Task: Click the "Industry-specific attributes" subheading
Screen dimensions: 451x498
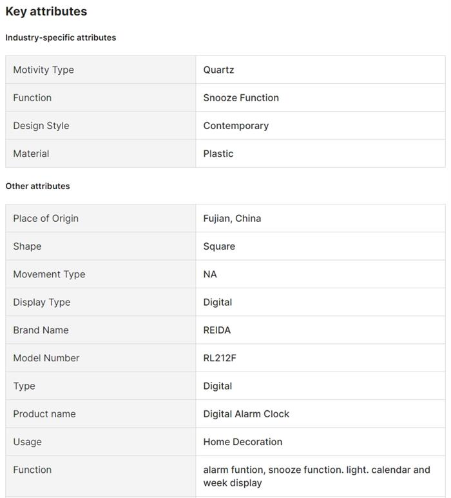Action: (x=61, y=37)
